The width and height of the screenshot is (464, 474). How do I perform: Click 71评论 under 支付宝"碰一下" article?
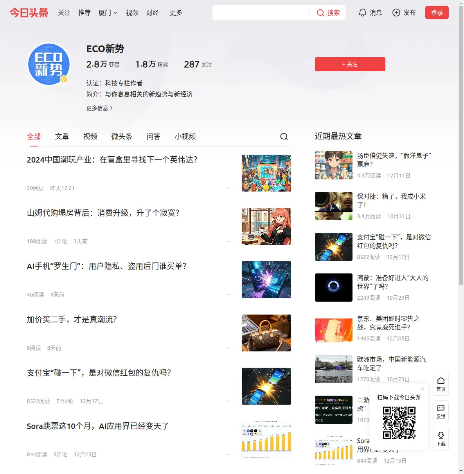pos(65,401)
